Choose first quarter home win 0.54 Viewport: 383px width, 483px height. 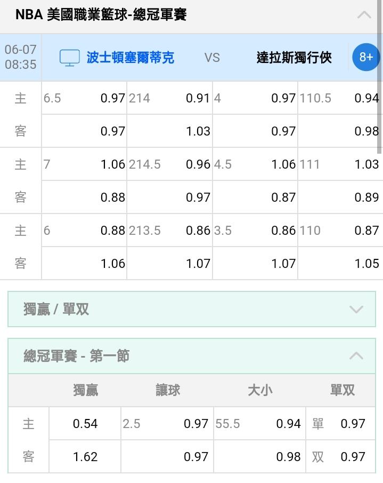click(85, 424)
